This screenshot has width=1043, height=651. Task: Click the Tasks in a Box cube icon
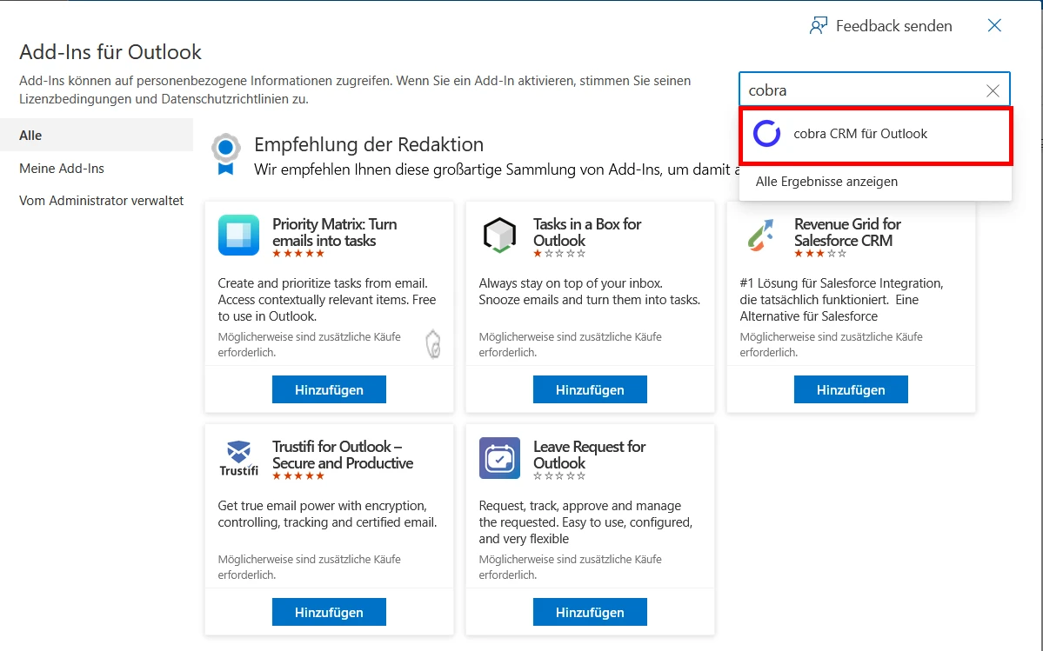coord(498,235)
